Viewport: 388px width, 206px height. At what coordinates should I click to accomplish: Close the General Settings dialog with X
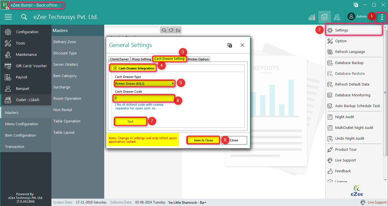pos(242,45)
